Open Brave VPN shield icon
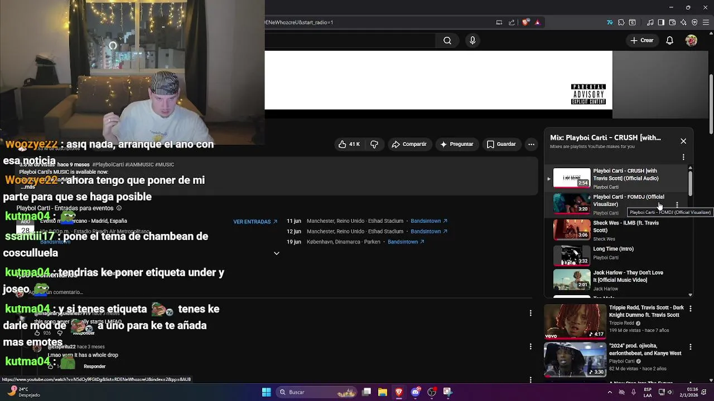The width and height of the screenshot is (714, 401). 694,22
